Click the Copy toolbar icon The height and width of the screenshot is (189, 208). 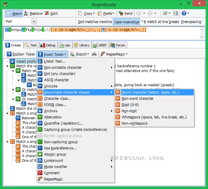[80, 13]
